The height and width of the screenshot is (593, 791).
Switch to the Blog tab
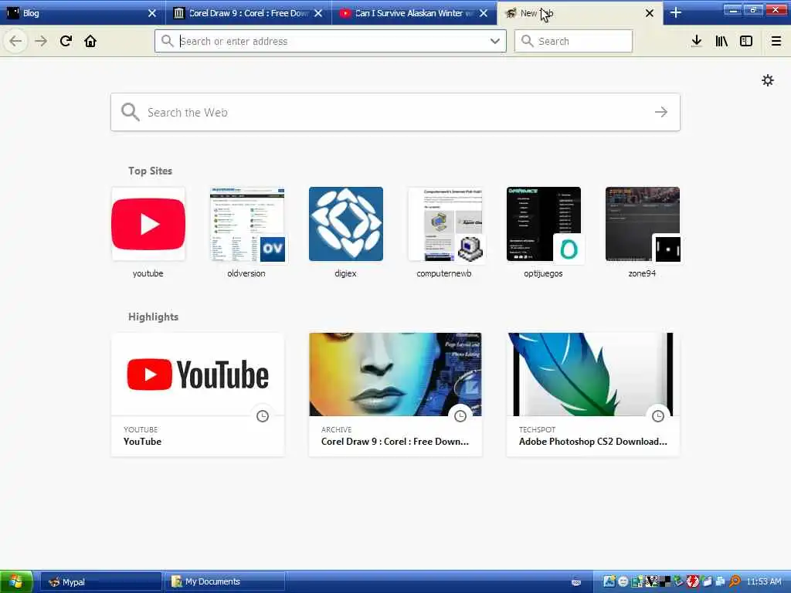(x=76, y=13)
